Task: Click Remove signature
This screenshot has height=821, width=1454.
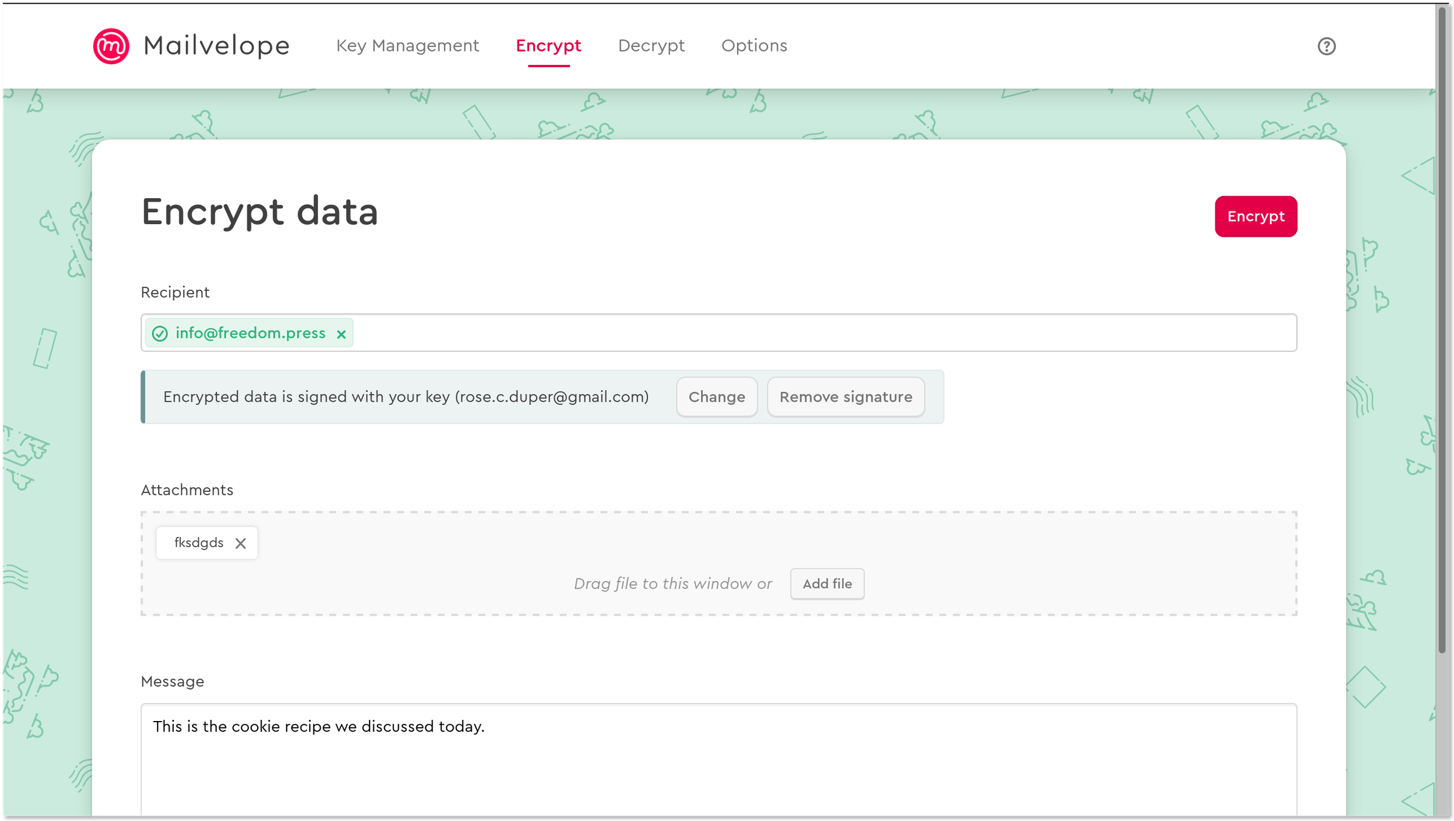Action: point(846,397)
